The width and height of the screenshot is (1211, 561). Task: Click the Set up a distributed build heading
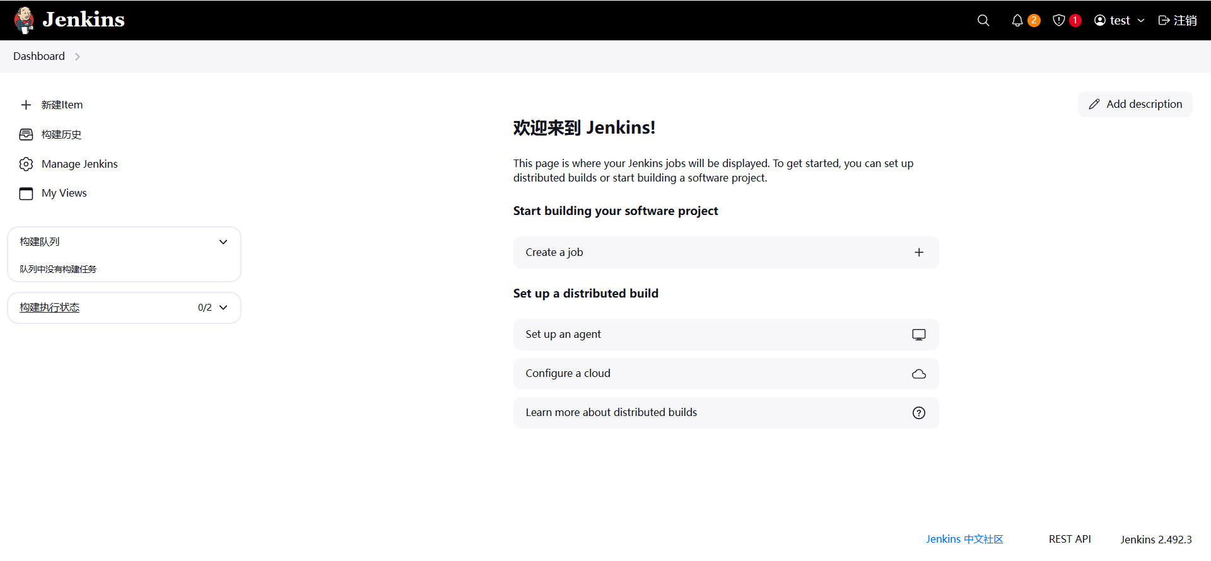pos(586,294)
